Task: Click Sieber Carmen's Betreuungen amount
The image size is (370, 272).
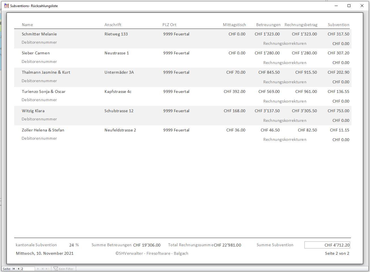Action: [x=267, y=53]
